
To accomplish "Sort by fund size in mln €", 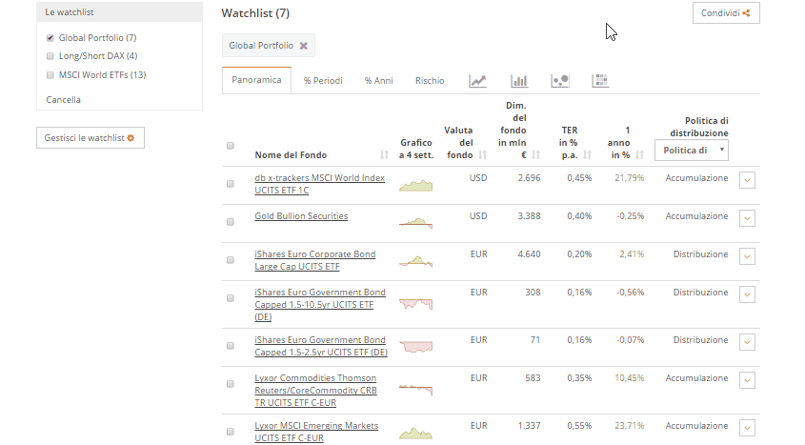I will point(536,155).
